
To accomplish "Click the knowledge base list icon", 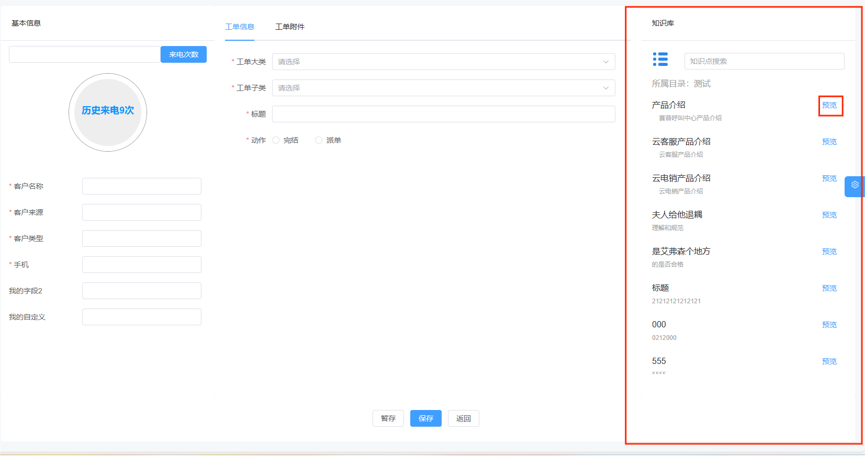I will click(660, 59).
